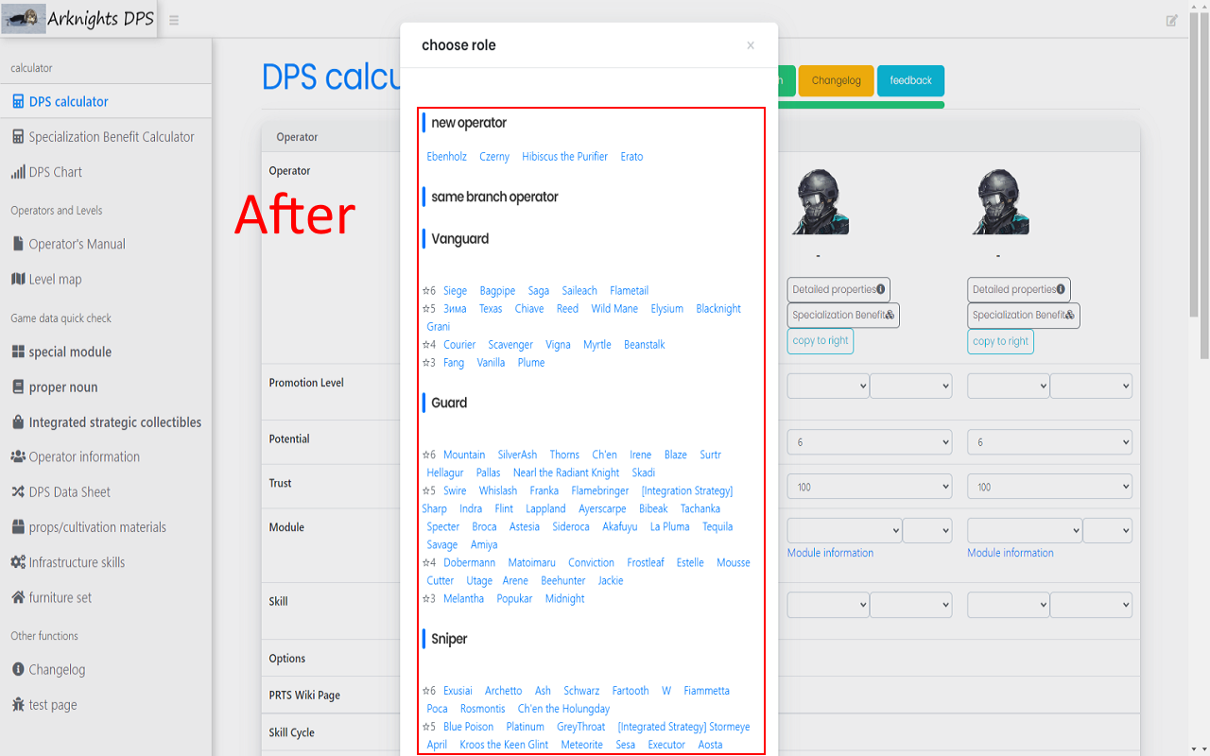Open right column Potential dropdown
This screenshot has width=1210, height=756.
click(x=1049, y=442)
